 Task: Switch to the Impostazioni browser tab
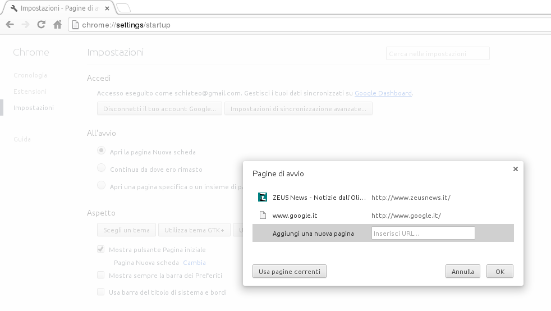click(58, 8)
